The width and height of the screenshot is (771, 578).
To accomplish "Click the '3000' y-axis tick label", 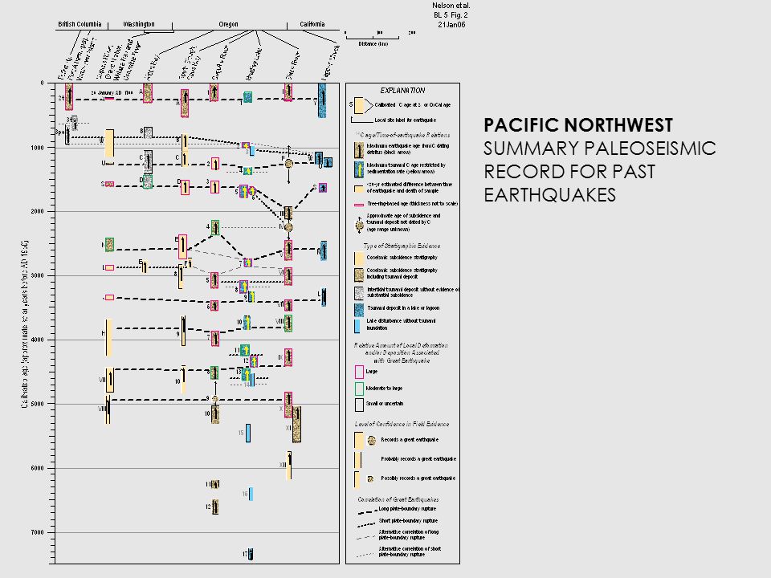I will coord(38,275).
